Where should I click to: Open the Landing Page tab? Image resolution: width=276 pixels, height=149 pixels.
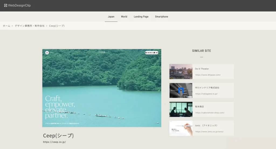pyautogui.click(x=141, y=17)
